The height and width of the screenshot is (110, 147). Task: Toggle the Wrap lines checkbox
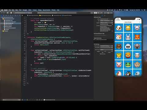point(100,54)
